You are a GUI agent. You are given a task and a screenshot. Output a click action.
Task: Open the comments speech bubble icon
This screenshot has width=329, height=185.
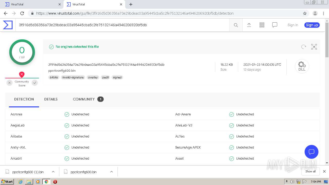point(275,25)
